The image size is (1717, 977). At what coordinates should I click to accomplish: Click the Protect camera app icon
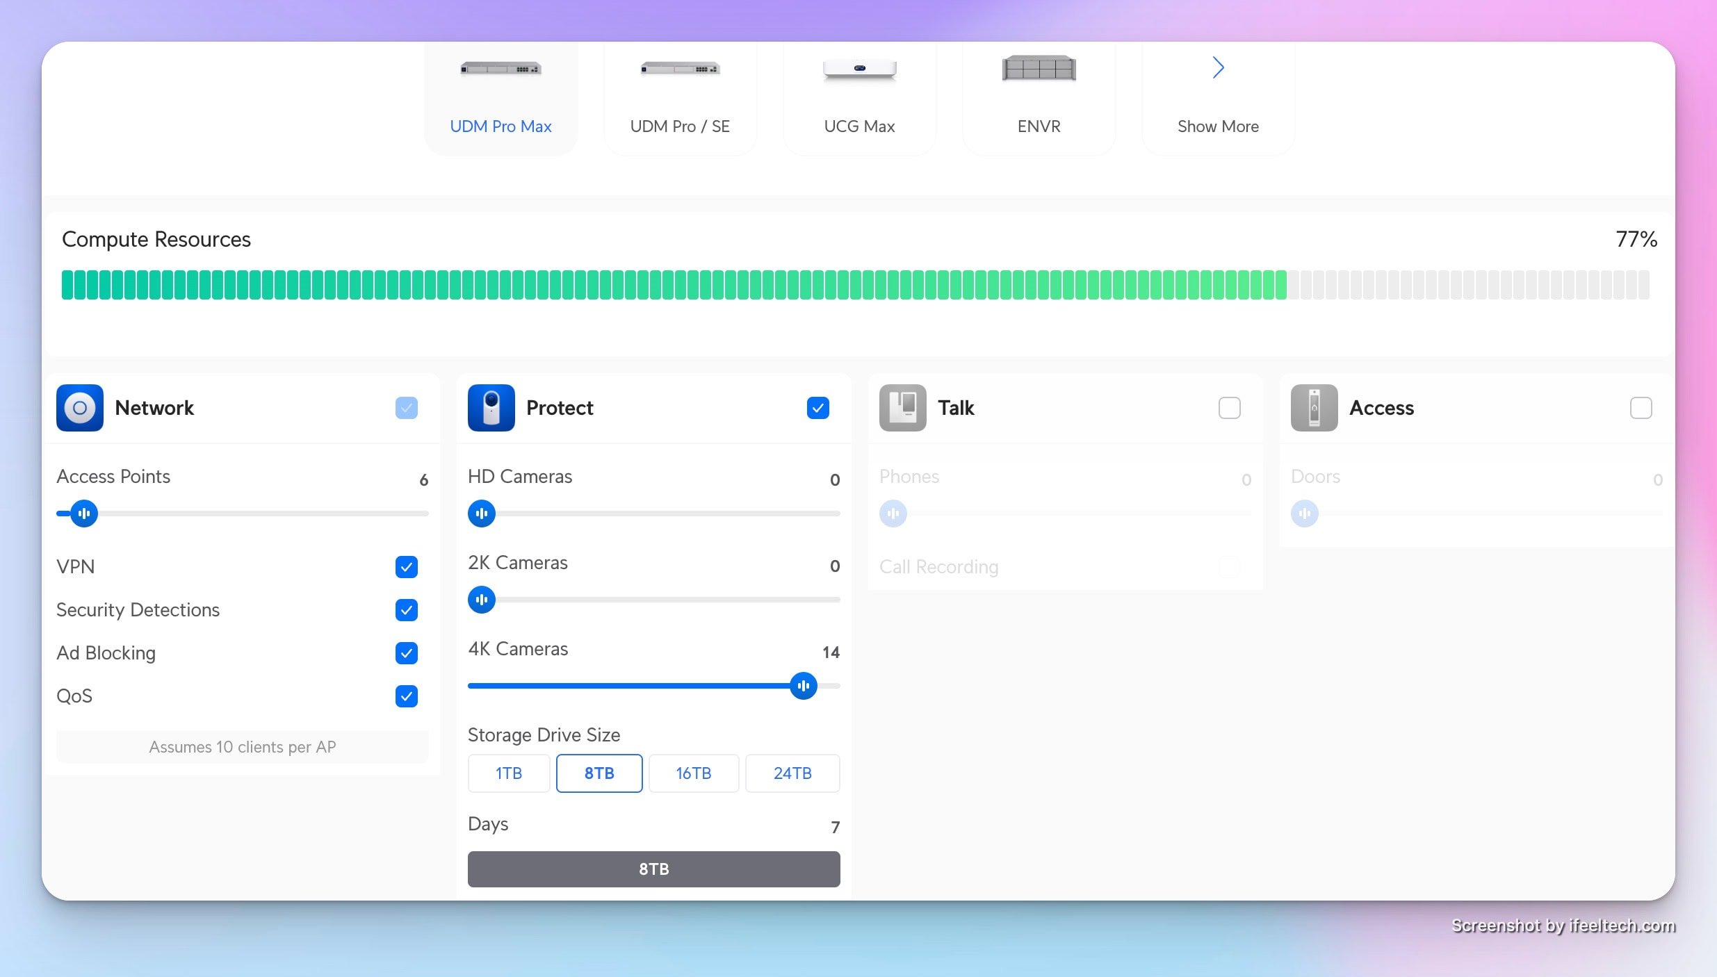coord(491,408)
